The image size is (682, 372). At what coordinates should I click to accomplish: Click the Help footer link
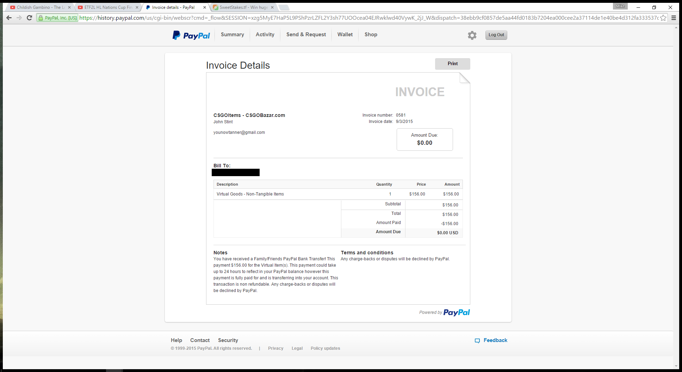tap(176, 340)
